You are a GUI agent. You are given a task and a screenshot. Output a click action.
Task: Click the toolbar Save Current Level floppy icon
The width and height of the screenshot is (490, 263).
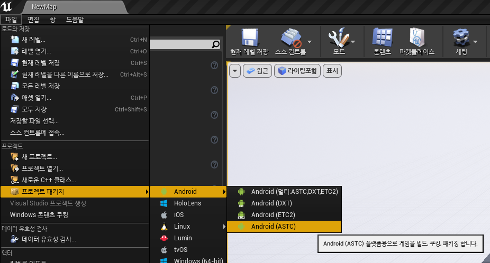tap(250, 37)
